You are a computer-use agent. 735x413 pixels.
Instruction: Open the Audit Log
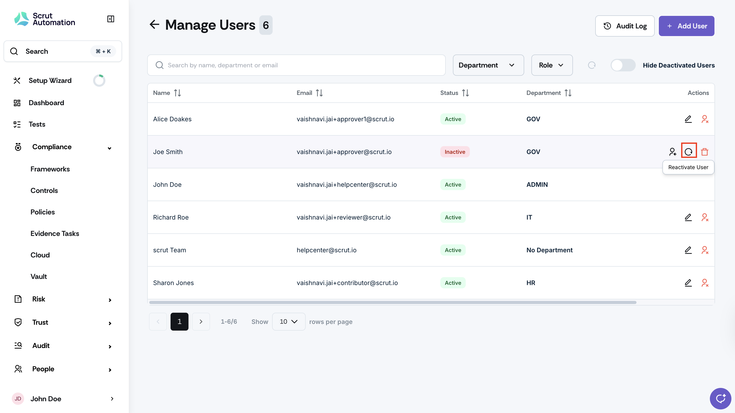[x=624, y=26]
